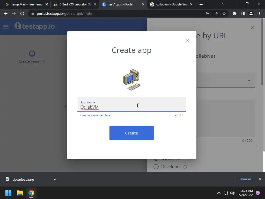The height and width of the screenshot is (199, 265).
Task: Go back to previous page
Action: click(x=6, y=13)
